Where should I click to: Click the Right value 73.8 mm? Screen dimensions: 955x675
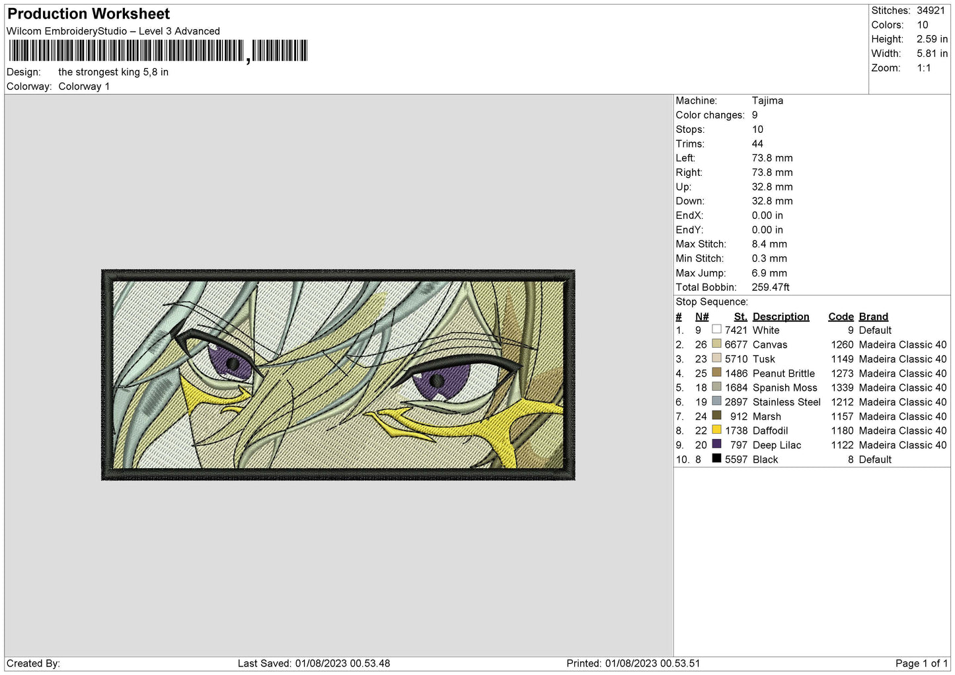[772, 173]
